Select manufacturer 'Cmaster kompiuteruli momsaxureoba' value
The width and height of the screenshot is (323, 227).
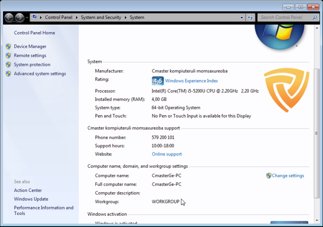coord(190,71)
